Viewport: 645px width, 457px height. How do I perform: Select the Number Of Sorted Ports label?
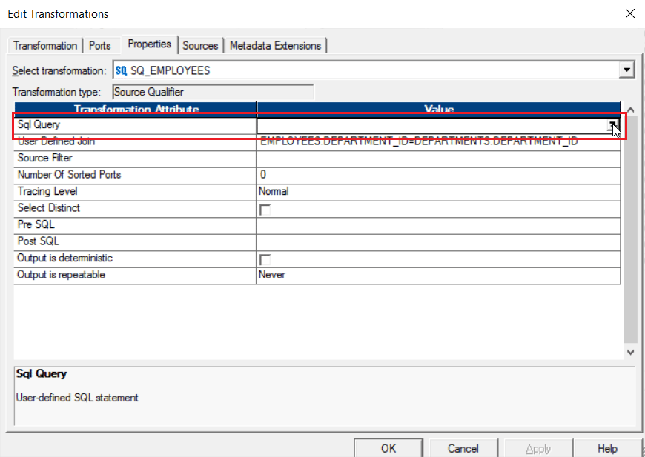[x=69, y=175]
